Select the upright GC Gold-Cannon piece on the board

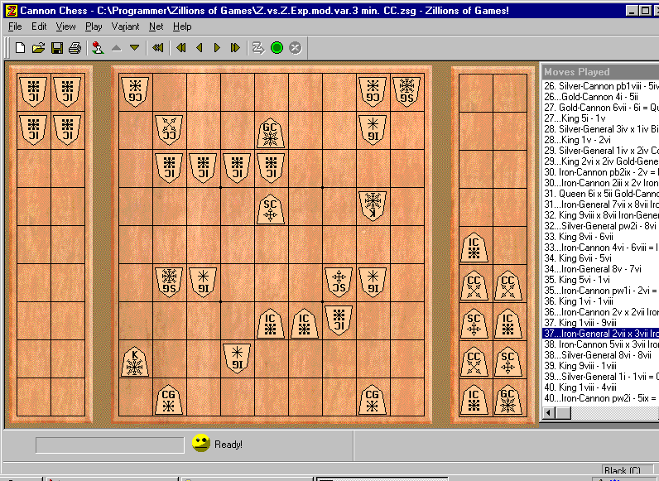pos(270,133)
